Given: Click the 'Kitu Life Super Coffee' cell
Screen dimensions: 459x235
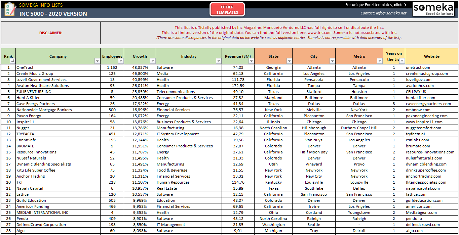Looking at the screenshot, I should (x=58, y=170).
